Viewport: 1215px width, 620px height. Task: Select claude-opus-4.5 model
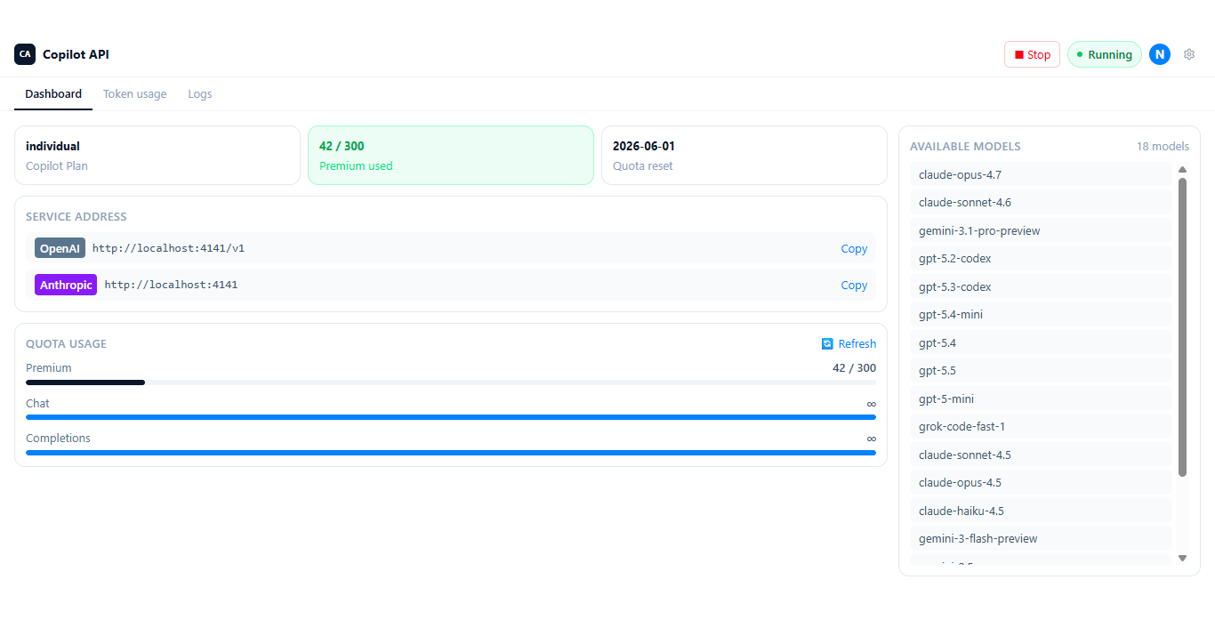coord(1041,482)
